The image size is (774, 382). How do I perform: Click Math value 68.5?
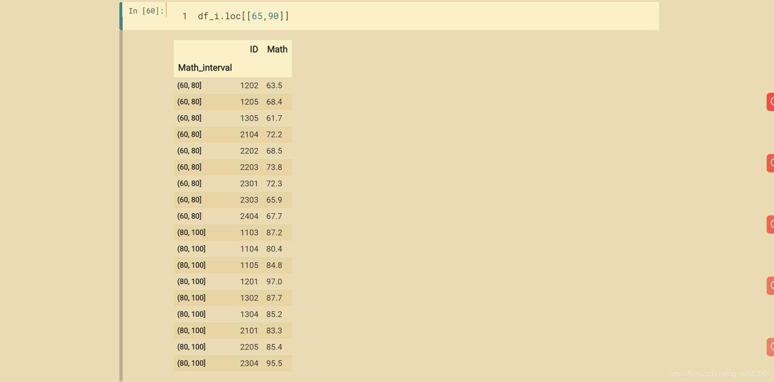274,151
